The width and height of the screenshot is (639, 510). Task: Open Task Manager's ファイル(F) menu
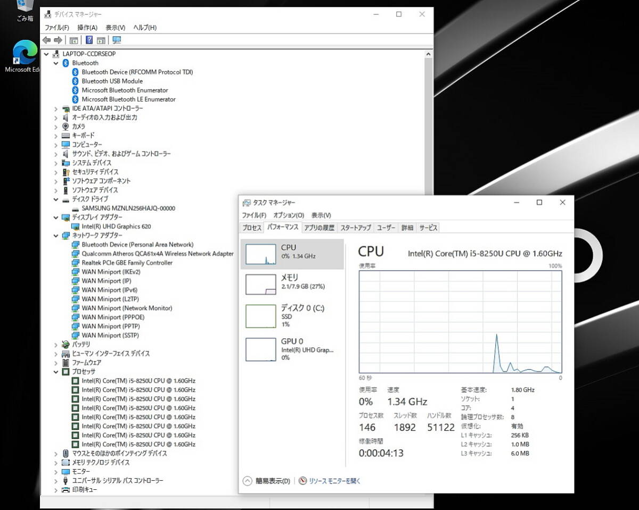(x=254, y=215)
